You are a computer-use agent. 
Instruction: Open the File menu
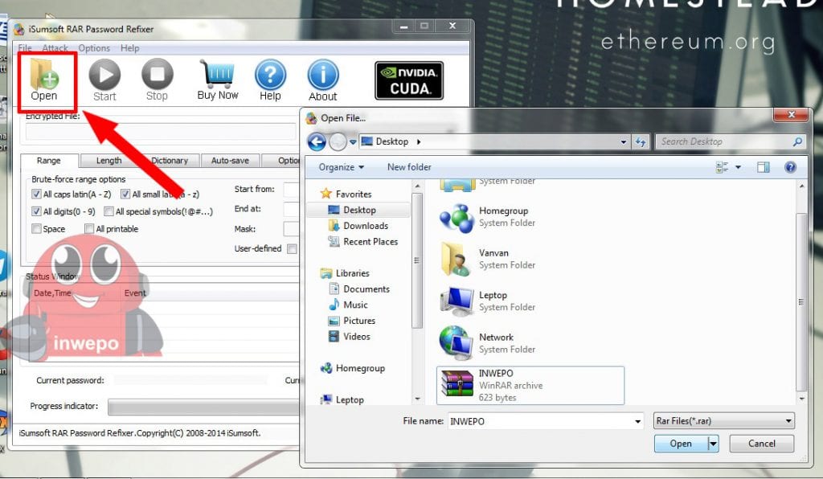[25, 47]
